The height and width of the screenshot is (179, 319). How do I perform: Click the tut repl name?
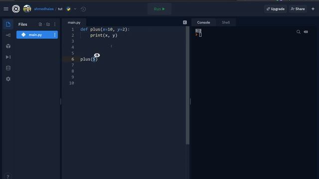60,9
